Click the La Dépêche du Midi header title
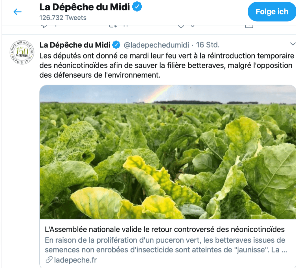The height and width of the screenshot is (268, 296). point(84,7)
